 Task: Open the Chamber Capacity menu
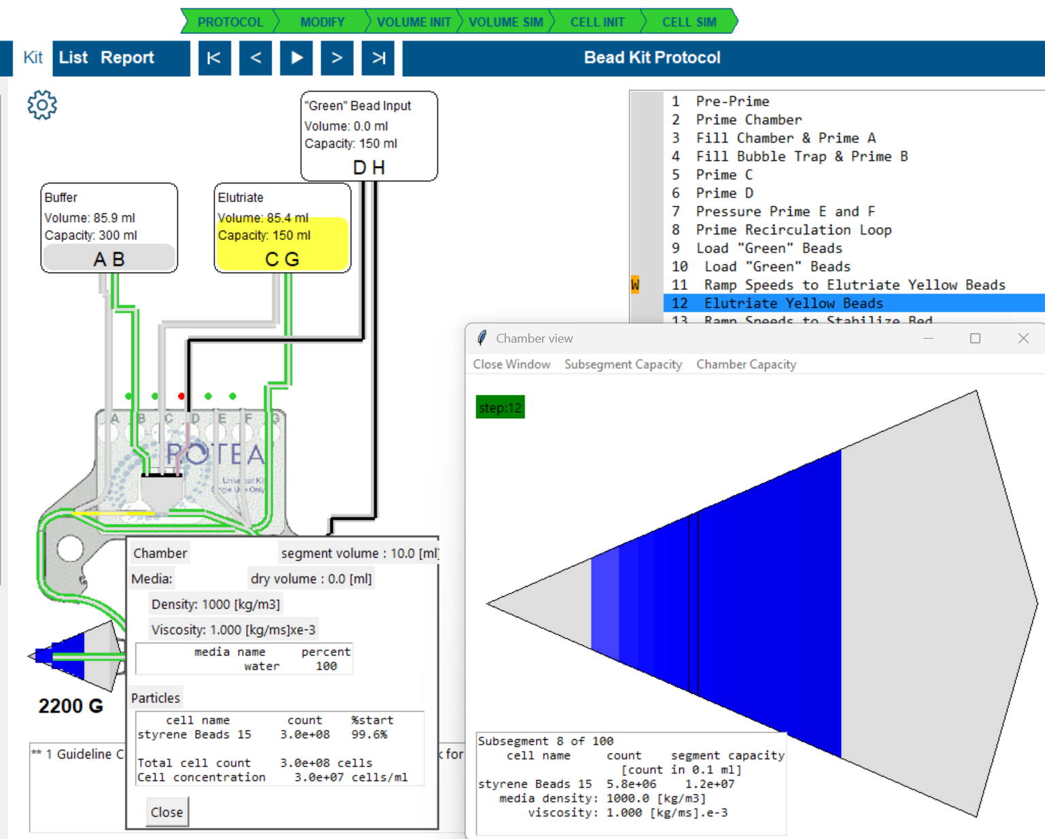click(x=746, y=364)
